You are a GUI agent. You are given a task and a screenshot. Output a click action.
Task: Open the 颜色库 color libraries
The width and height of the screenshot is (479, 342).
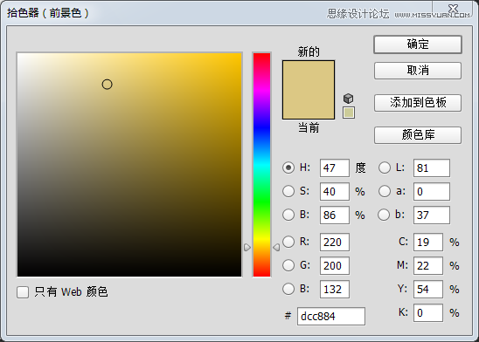point(417,135)
